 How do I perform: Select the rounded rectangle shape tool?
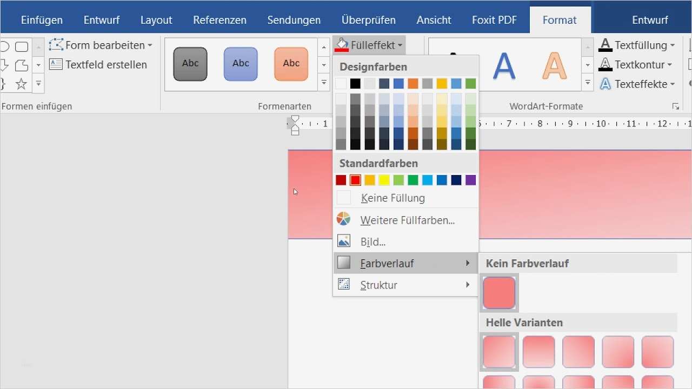(22, 46)
